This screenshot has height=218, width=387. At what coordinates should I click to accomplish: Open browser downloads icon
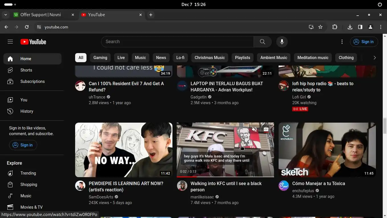pos(350,27)
